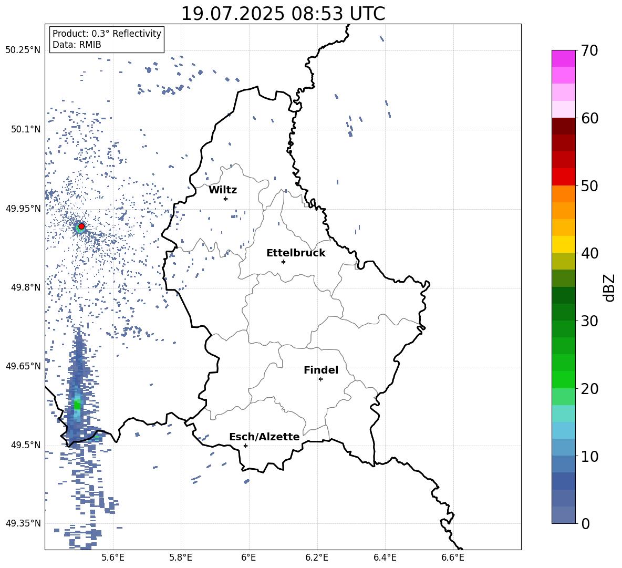This screenshot has height=568, width=622.
Task: Click the longitude label 5.6°E
Action: [113, 557]
